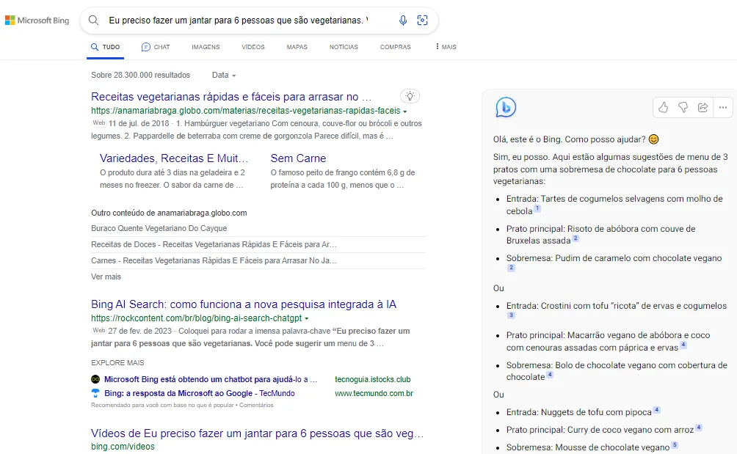This screenshot has width=737, height=454.
Task: Open the Data filter dropdown
Action: [224, 75]
